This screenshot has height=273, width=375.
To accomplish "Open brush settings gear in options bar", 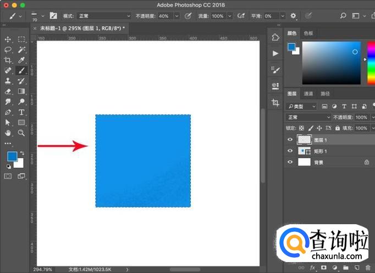I will coord(293,16).
